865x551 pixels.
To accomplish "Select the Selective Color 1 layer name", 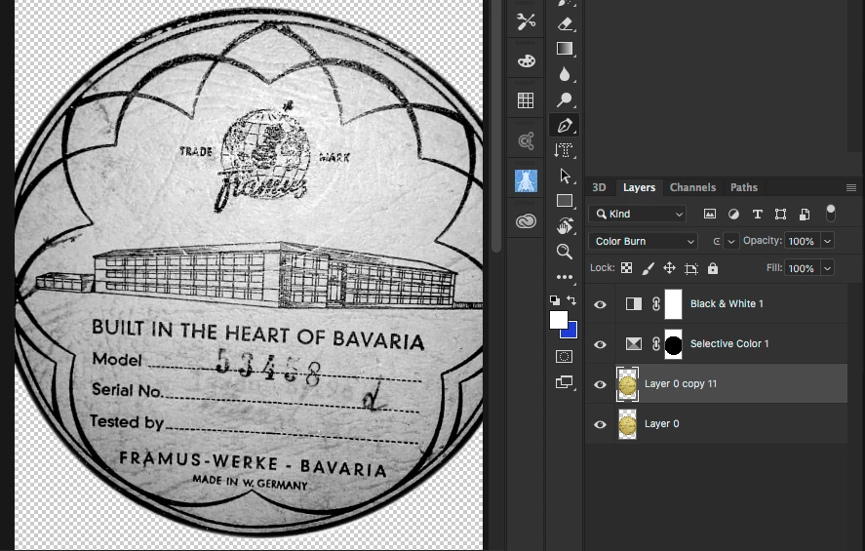I will 729,343.
